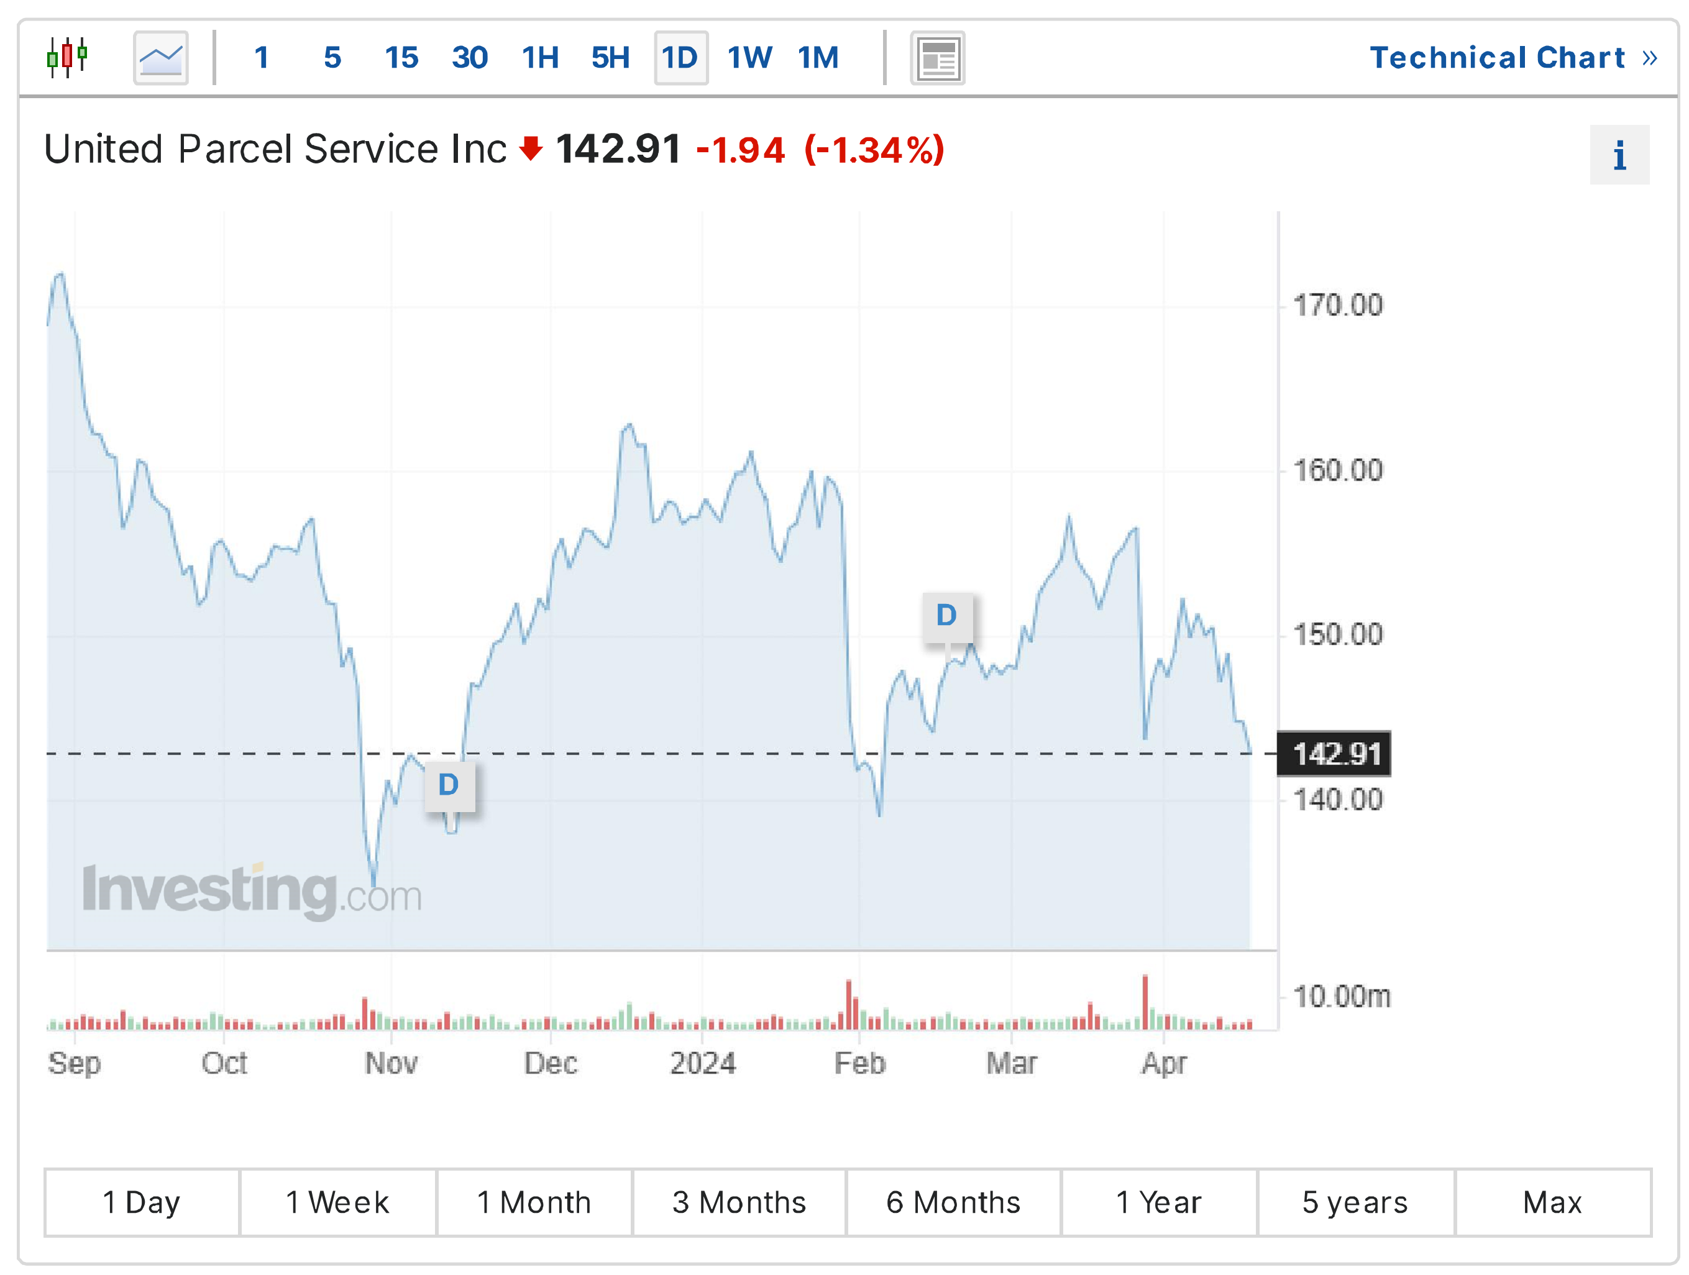Choose the 1 Day range
Viewport: 1689px width, 1275px height.
[142, 1202]
